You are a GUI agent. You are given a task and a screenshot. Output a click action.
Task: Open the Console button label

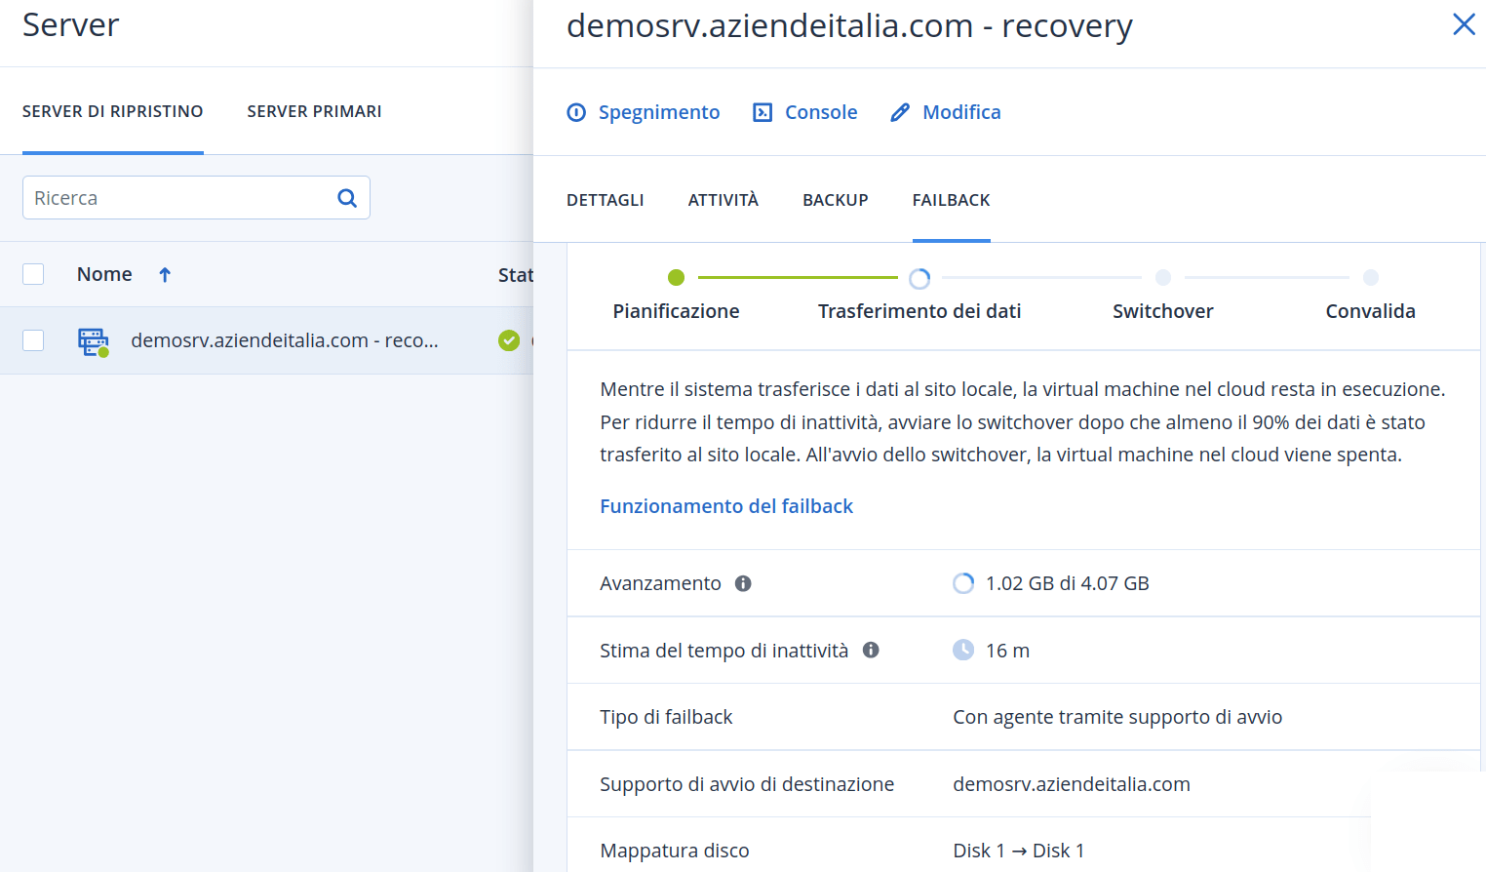[821, 112]
